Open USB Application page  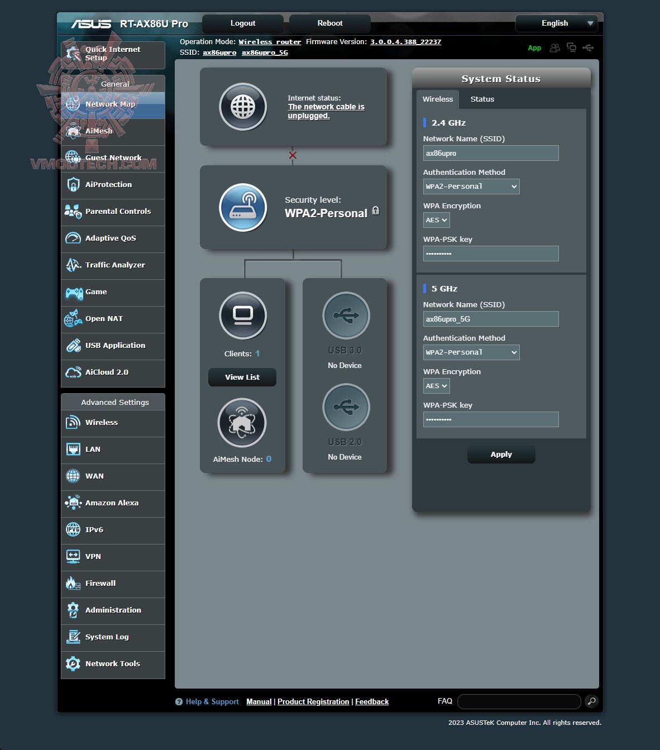click(x=113, y=346)
